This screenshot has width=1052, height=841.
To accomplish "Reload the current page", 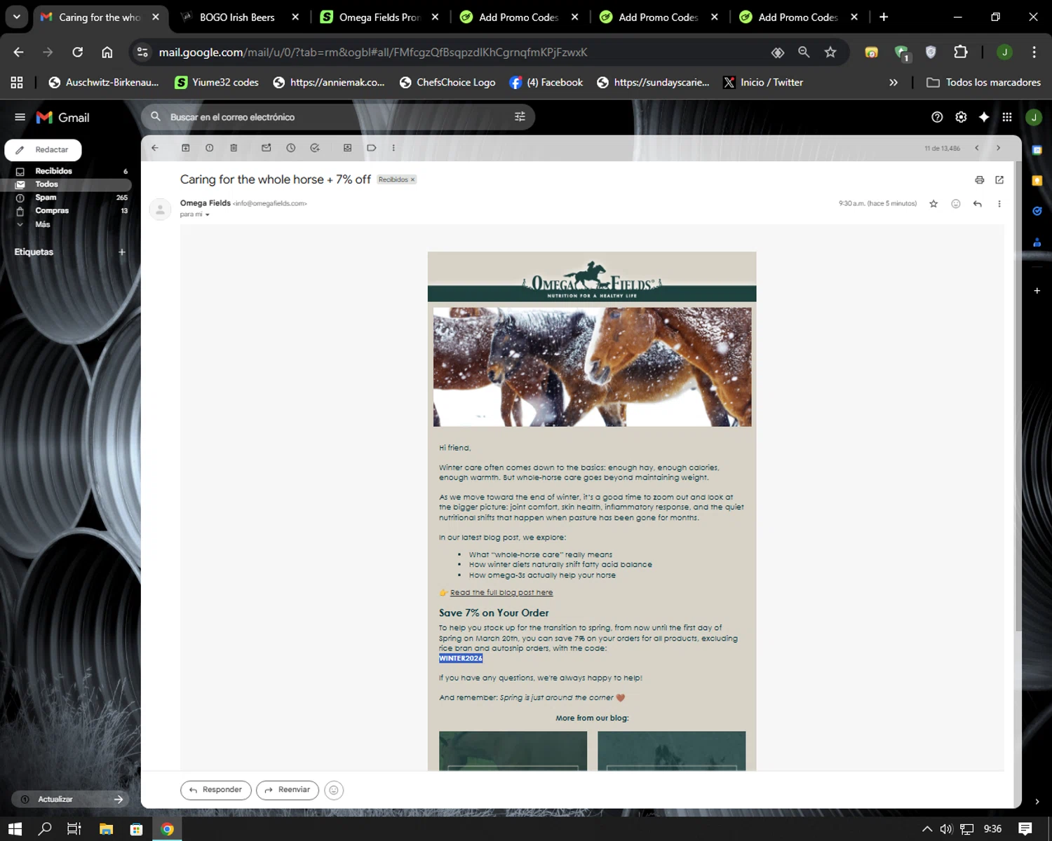I will coord(77,52).
